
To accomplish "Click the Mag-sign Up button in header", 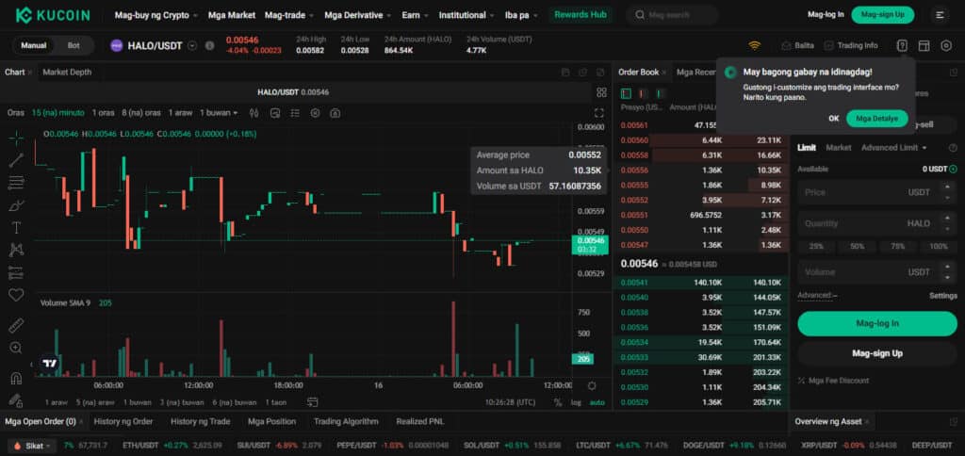I will click(x=882, y=15).
